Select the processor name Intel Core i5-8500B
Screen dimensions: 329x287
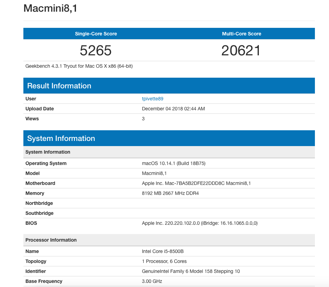point(163,251)
